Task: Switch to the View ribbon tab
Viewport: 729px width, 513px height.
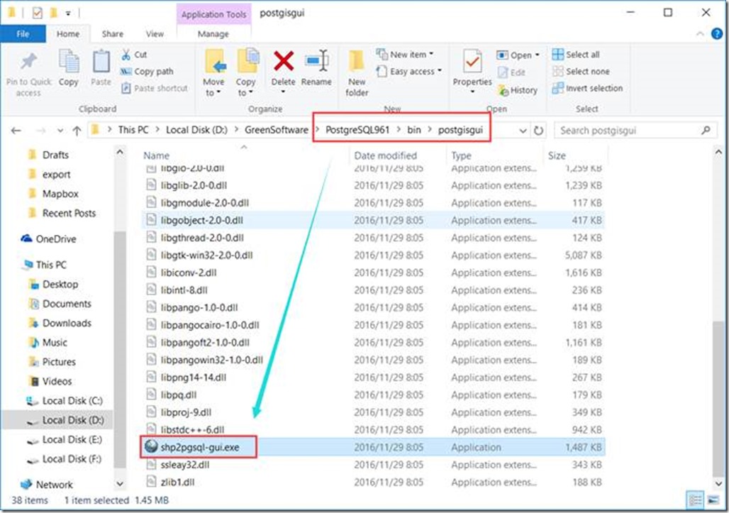Action: pyautogui.click(x=155, y=33)
